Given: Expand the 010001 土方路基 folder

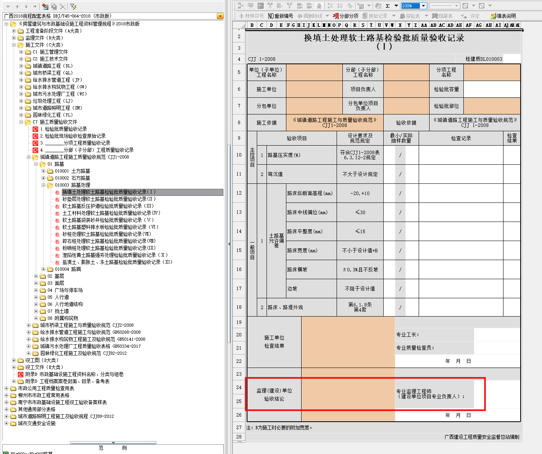Looking at the screenshot, I should tap(43, 171).
